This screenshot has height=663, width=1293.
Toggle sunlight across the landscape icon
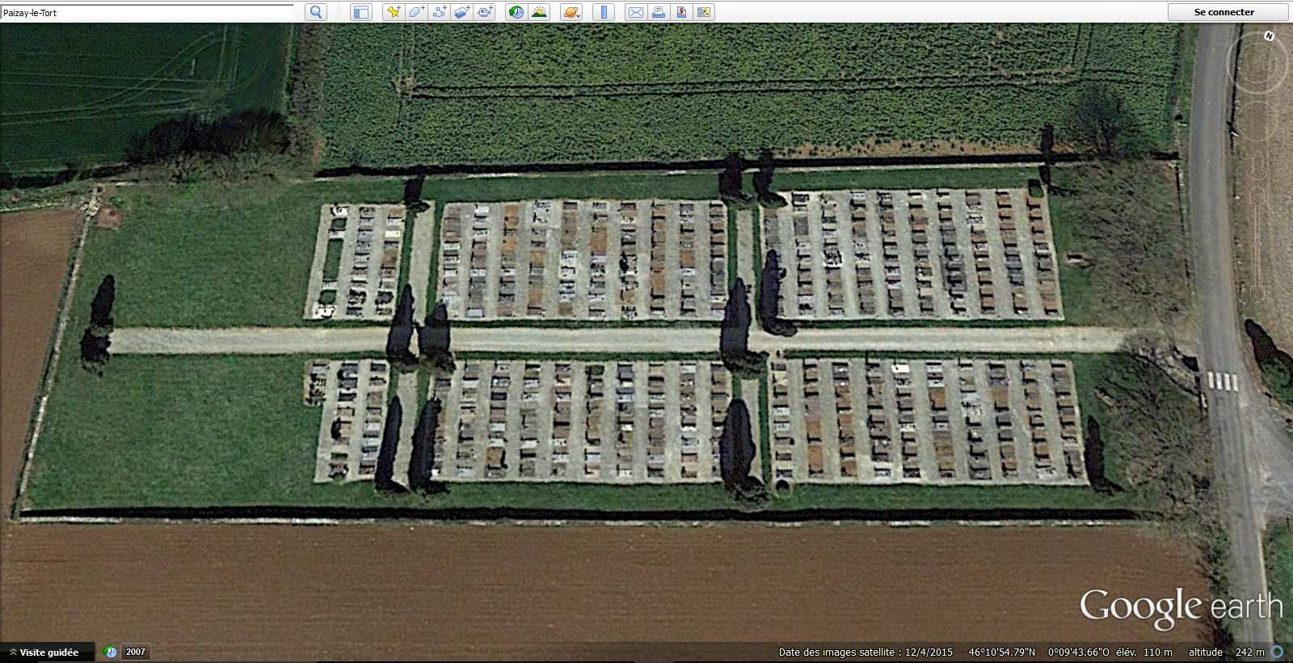[x=539, y=12]
